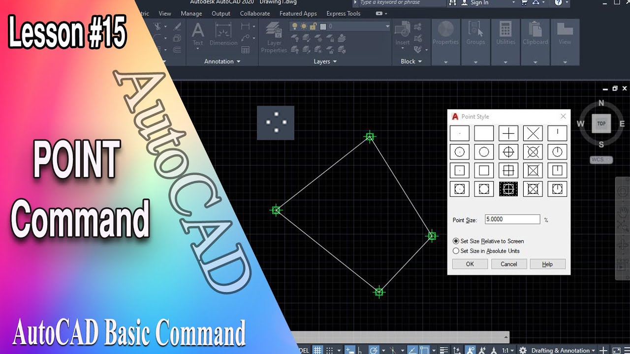Open workspace switching gear icon
Screen dimensions: 630x354
(523, 350)
